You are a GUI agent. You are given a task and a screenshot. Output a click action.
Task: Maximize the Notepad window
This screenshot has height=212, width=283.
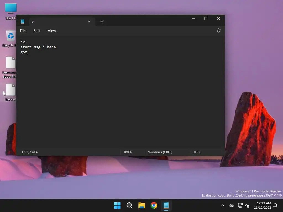pos(206,18)
